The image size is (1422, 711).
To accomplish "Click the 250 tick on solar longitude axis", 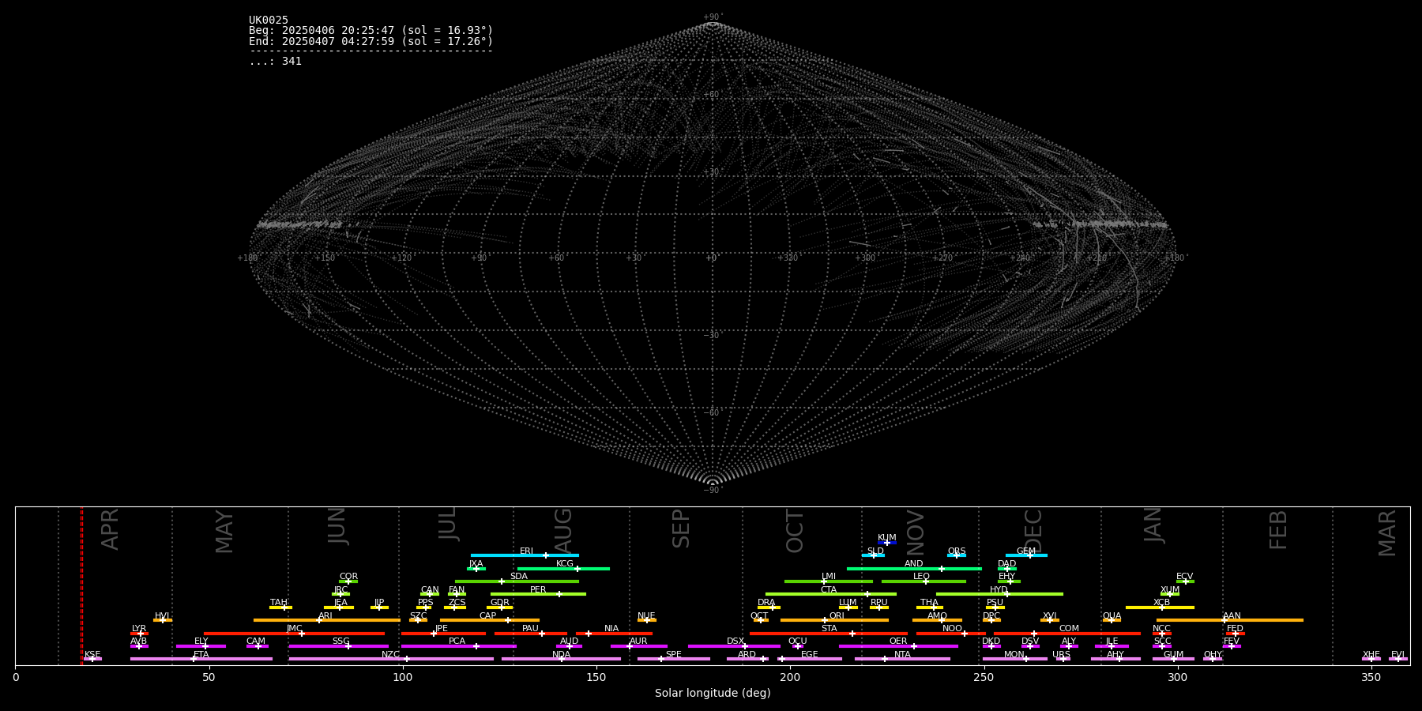I will click(x=984, y=677).
